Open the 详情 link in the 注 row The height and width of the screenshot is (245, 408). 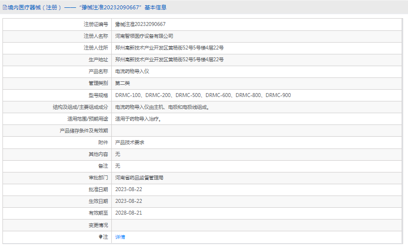(120, 237)
